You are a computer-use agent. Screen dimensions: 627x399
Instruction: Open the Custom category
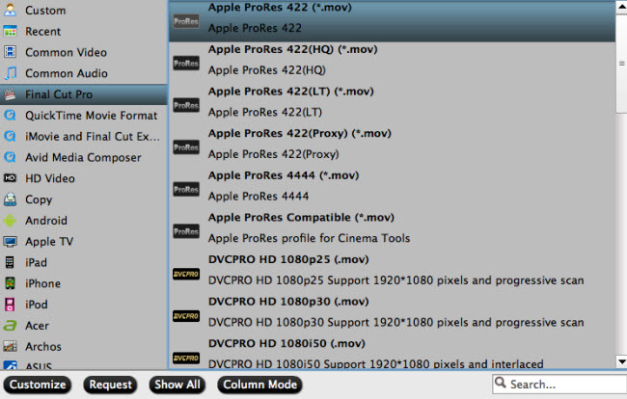coord(84,10)
